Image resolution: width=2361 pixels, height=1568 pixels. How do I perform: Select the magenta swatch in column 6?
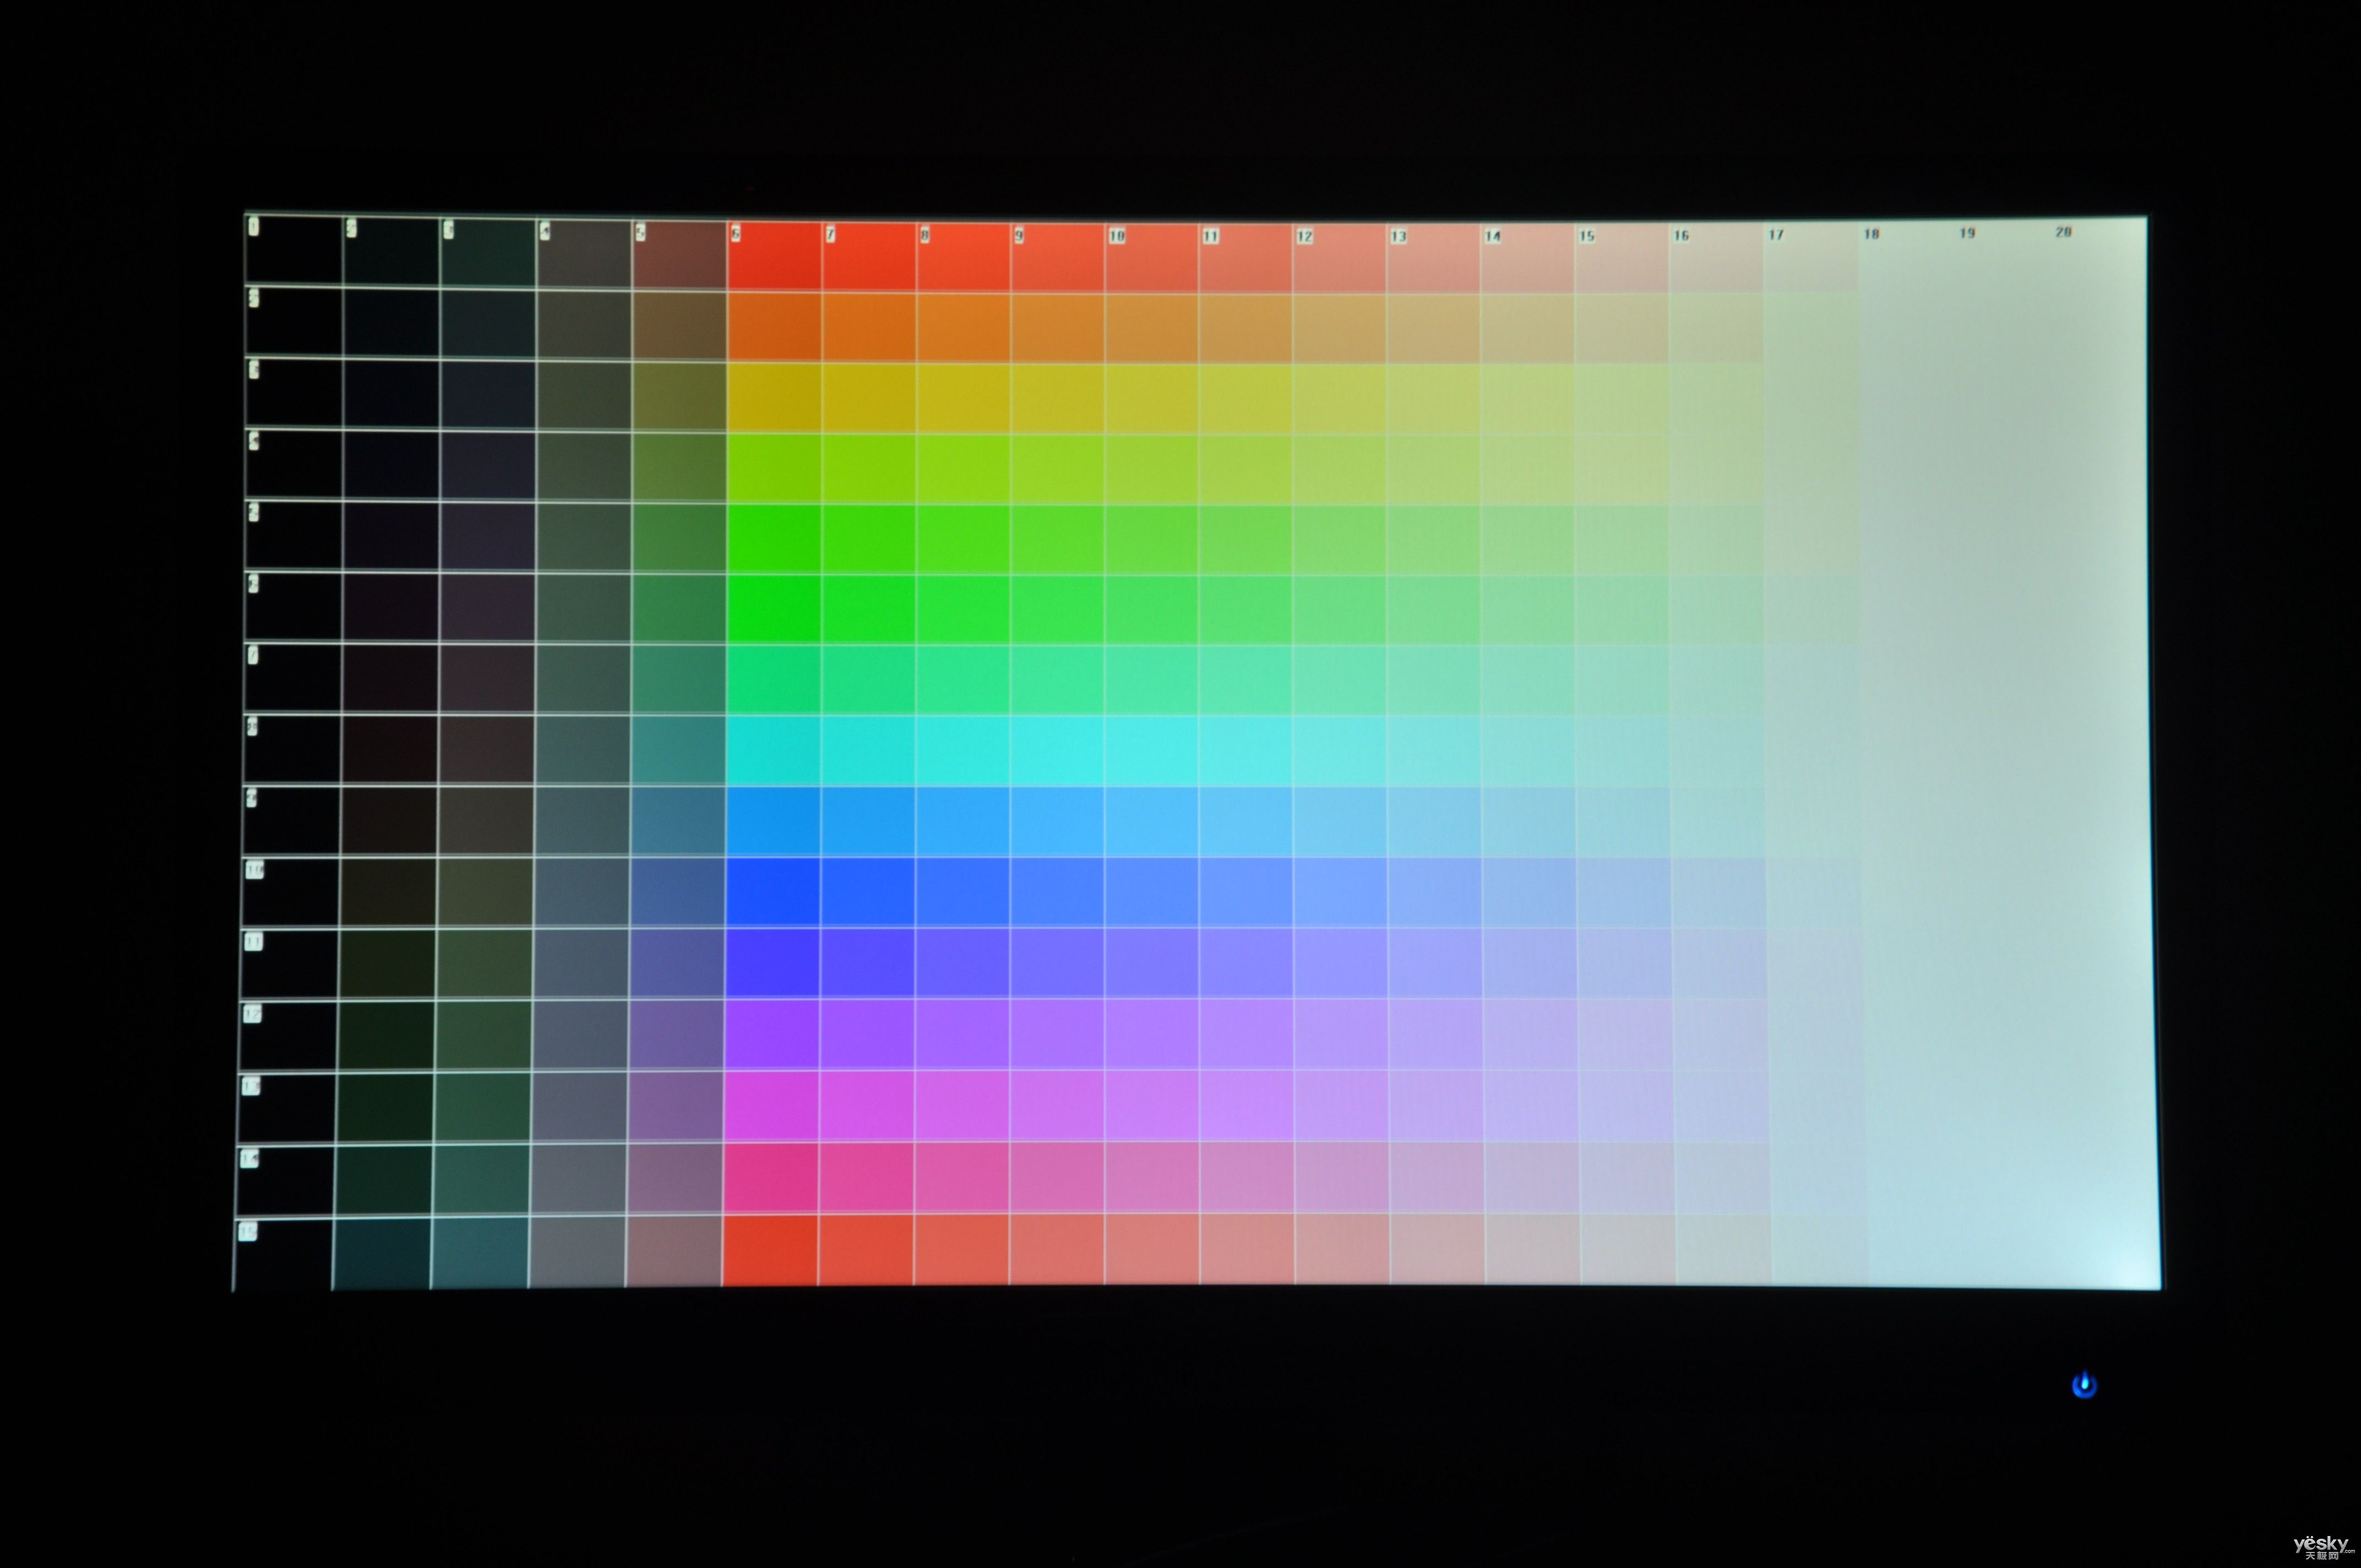[x=770, y=1106]
